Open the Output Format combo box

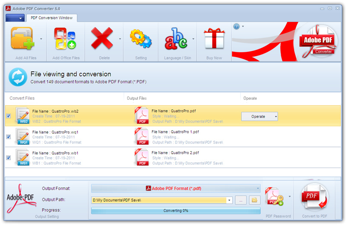tap(176, 188)
